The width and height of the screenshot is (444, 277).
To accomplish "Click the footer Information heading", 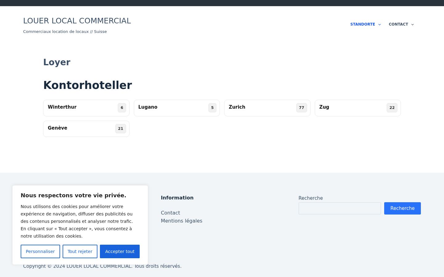I will [177, 198].
